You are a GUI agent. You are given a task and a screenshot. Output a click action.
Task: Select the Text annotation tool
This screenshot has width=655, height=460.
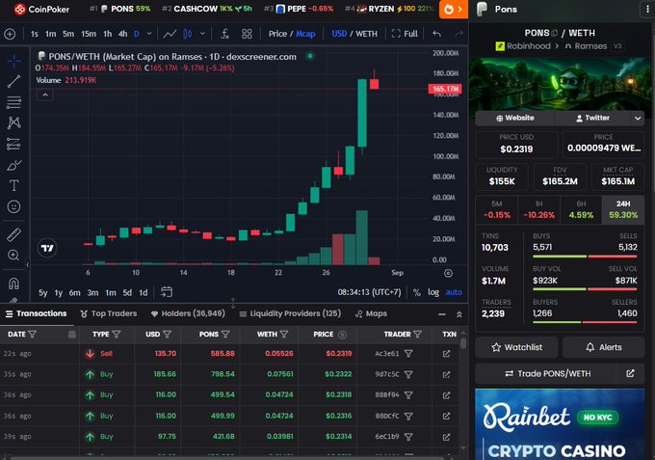[x=13, y=185]
